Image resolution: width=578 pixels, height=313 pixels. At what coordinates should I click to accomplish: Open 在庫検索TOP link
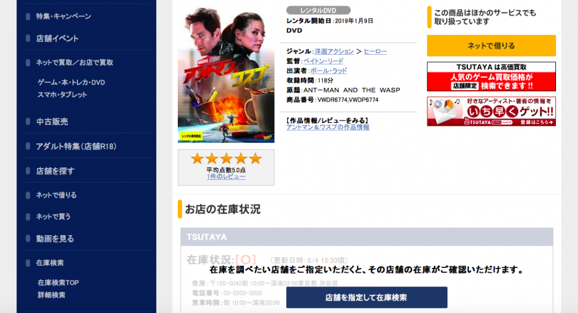[x=58, y=283]
